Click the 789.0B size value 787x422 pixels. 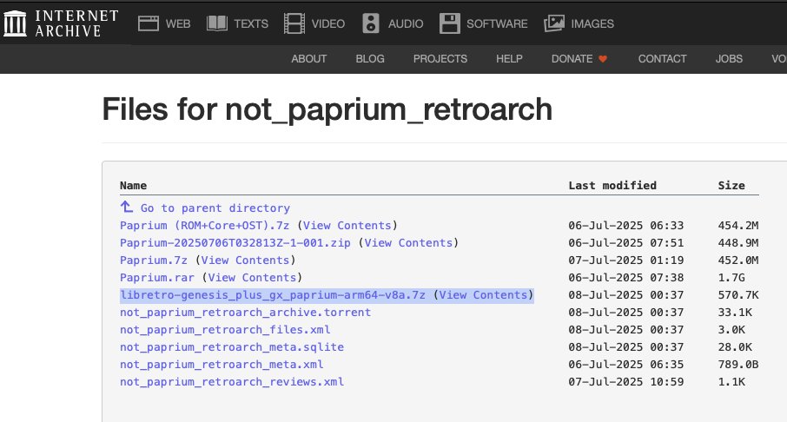click(x=737, y=365)
